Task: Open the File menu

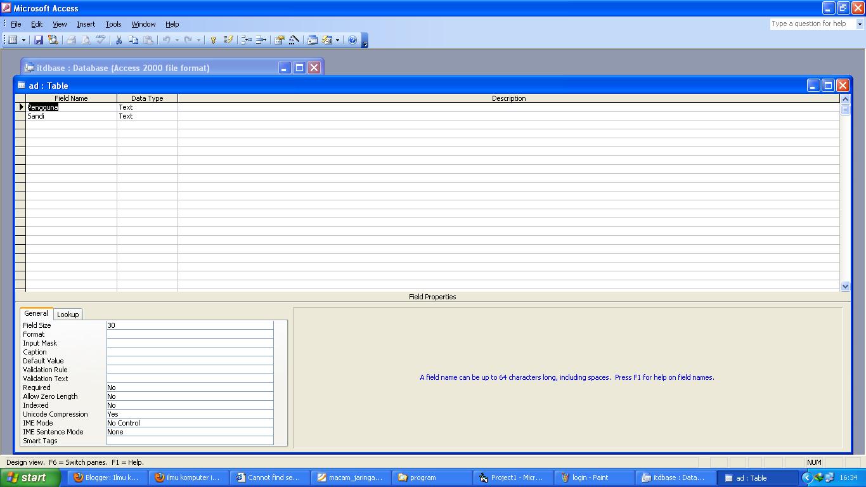Action: click(x=16, y=24)
